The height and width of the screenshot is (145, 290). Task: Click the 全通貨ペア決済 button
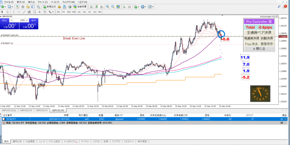(x=259, y=33)
